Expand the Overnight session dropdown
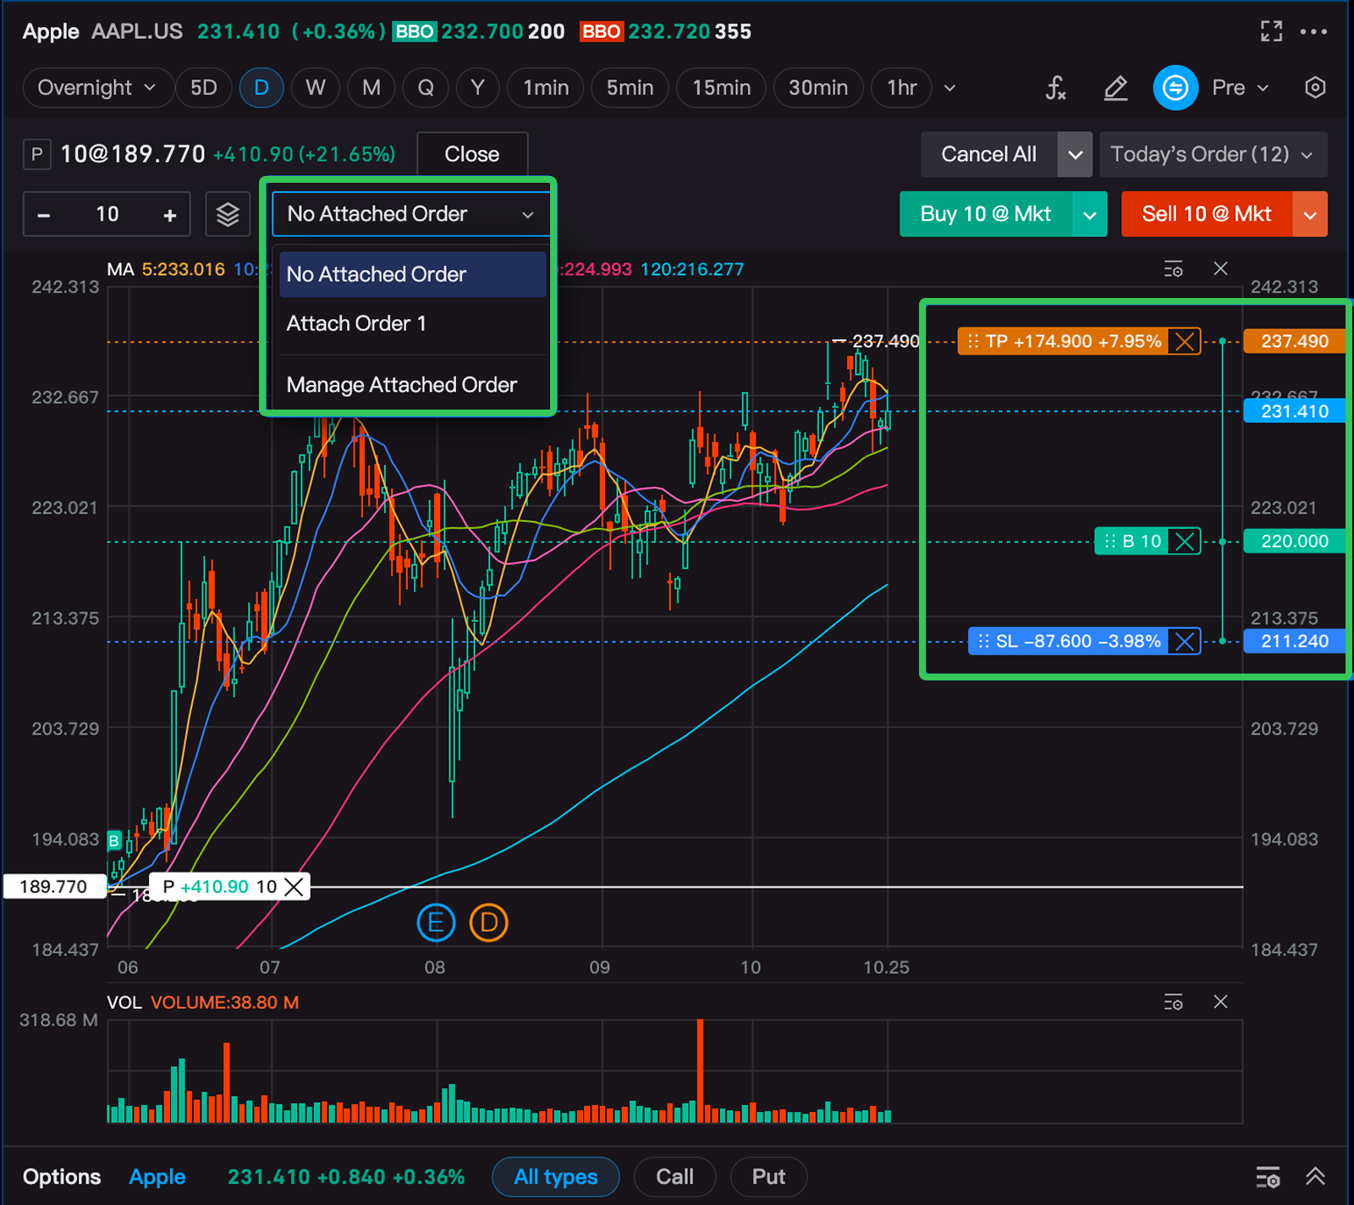 point(96,88)
